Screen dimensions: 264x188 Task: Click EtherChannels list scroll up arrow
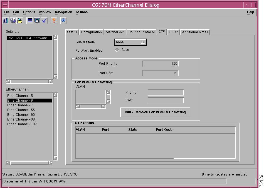click(x=55, y=95)
